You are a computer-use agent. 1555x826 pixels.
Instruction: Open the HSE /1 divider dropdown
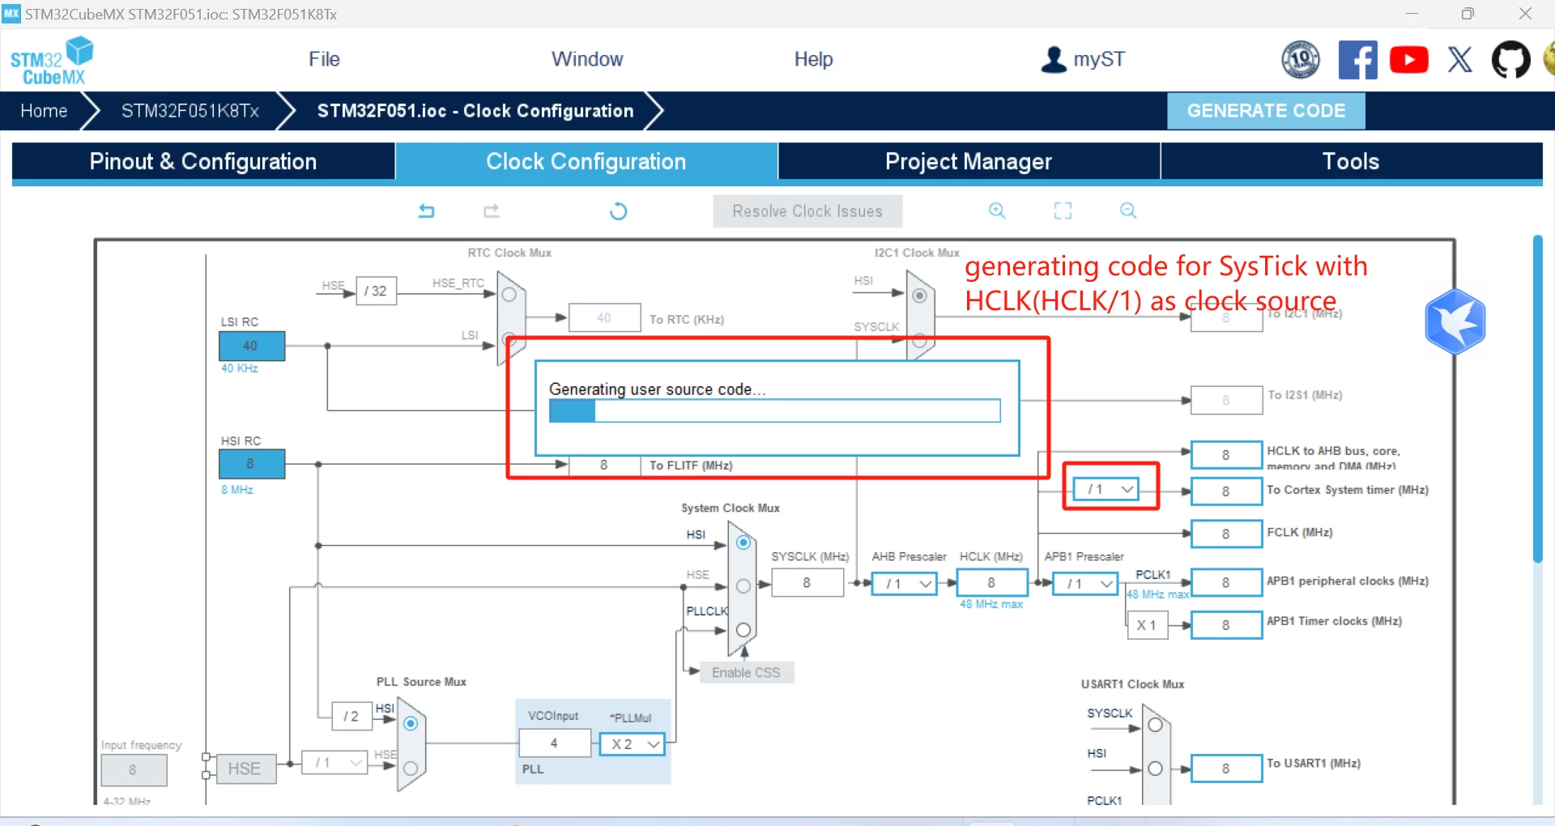pyautogui.click(x=335, y=762)
